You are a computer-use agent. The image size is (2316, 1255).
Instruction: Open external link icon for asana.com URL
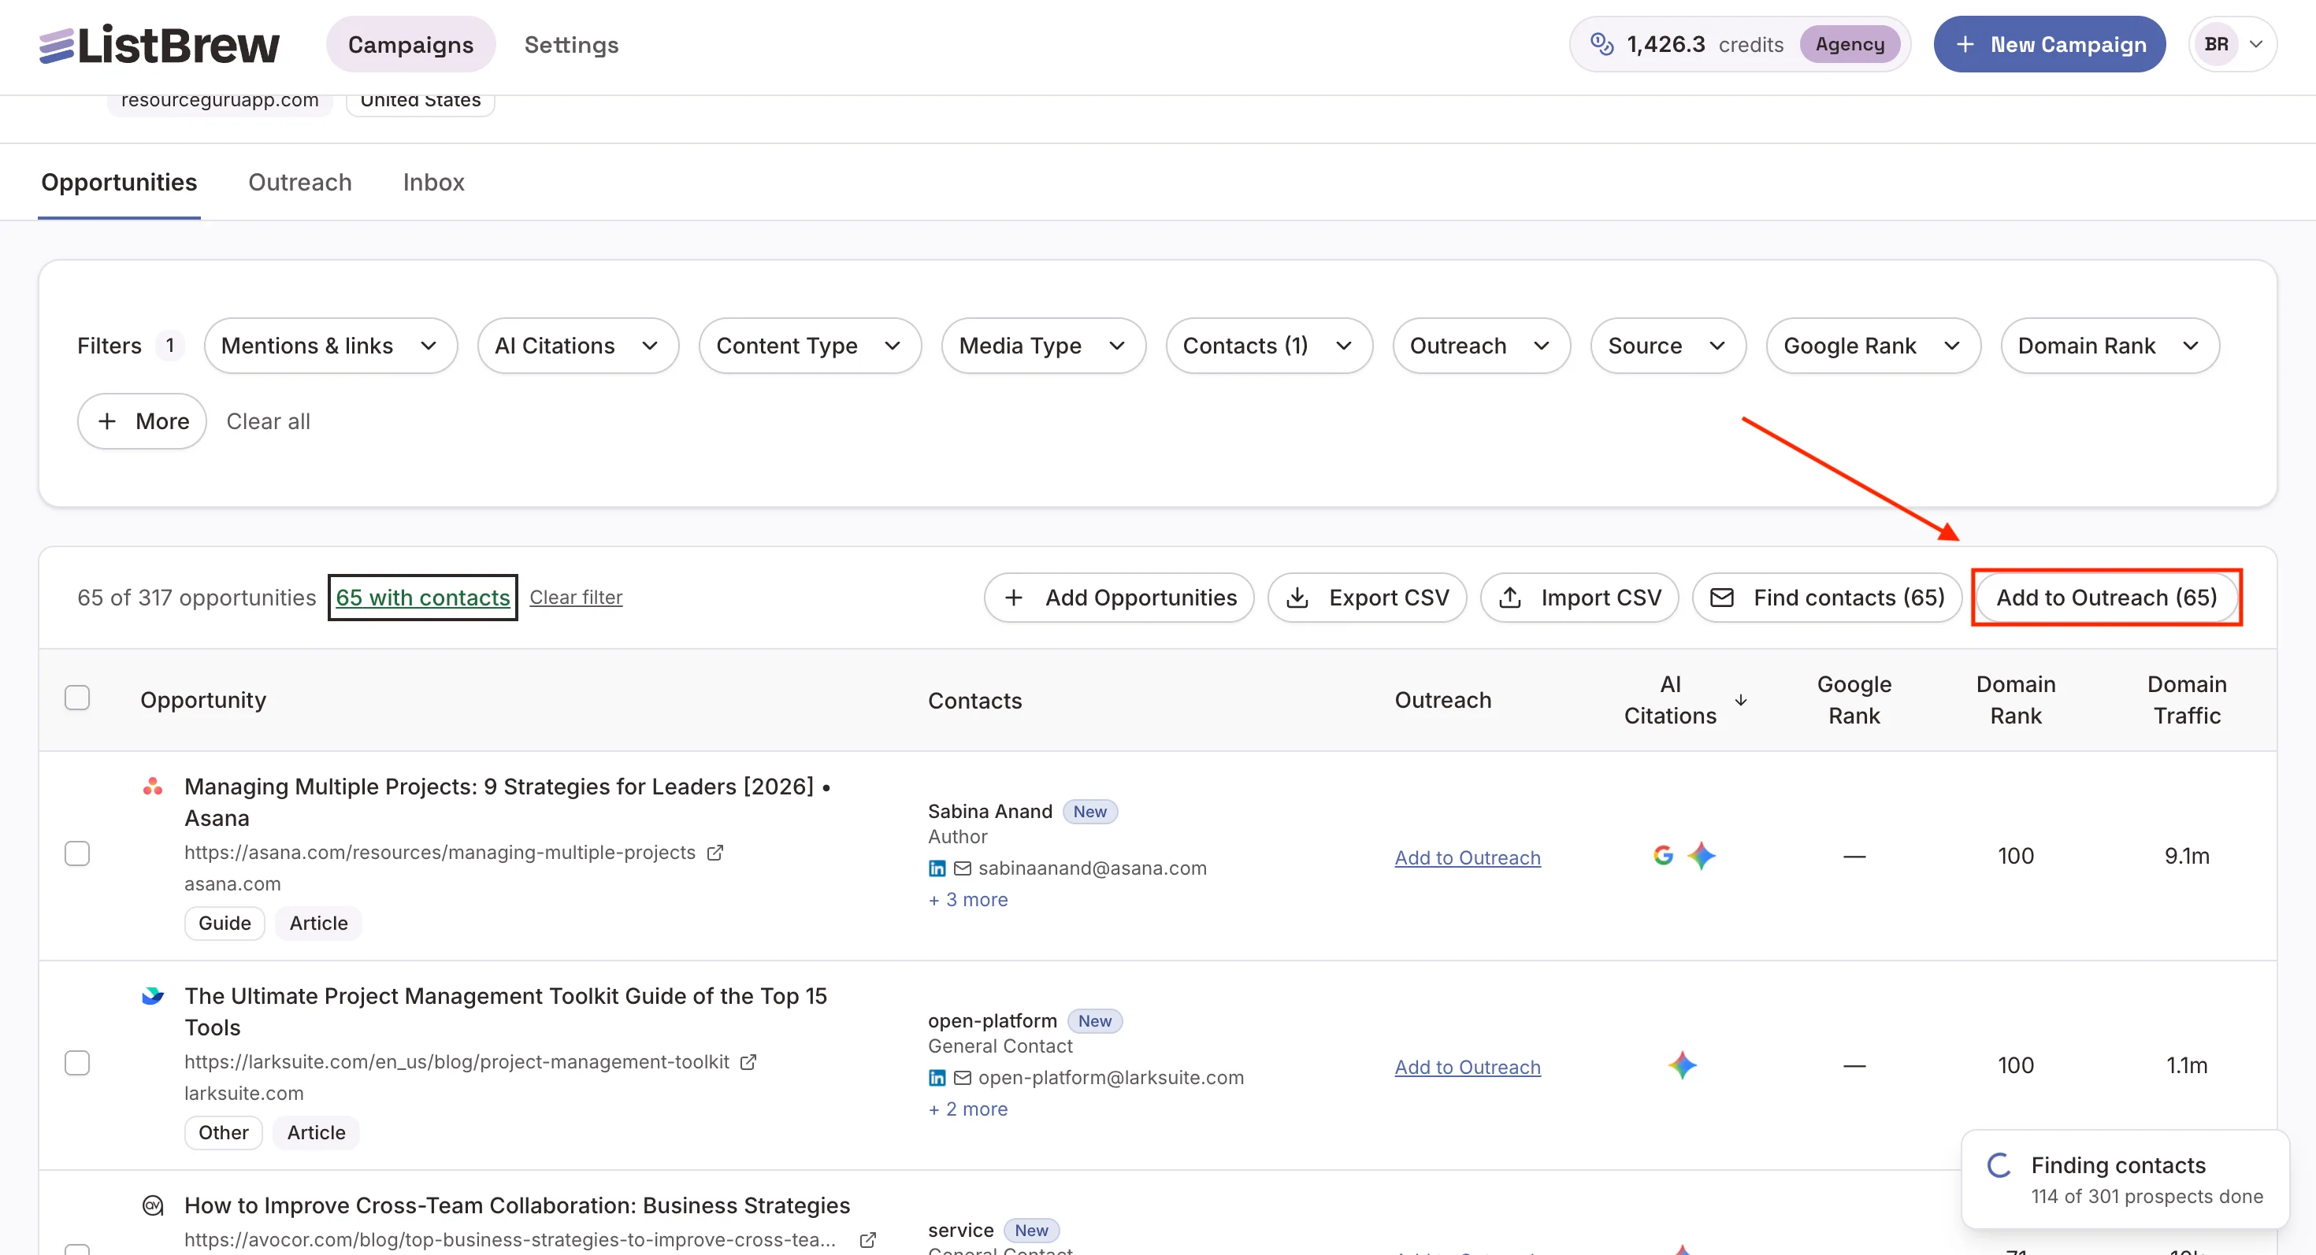click(x=714, y=853)
